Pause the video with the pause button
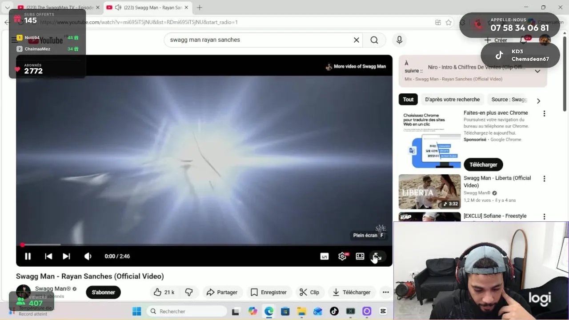Screen dimensions: 569x320 (x=28, y=256)
